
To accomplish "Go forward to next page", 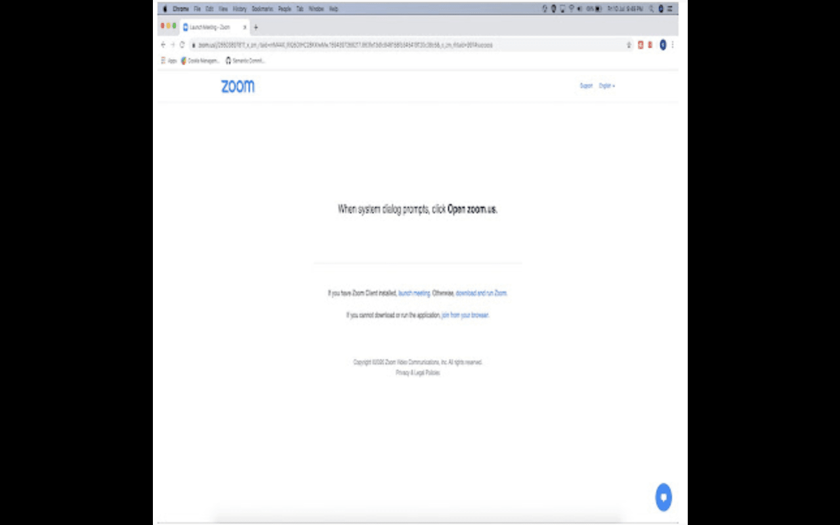I will (173, 45).
